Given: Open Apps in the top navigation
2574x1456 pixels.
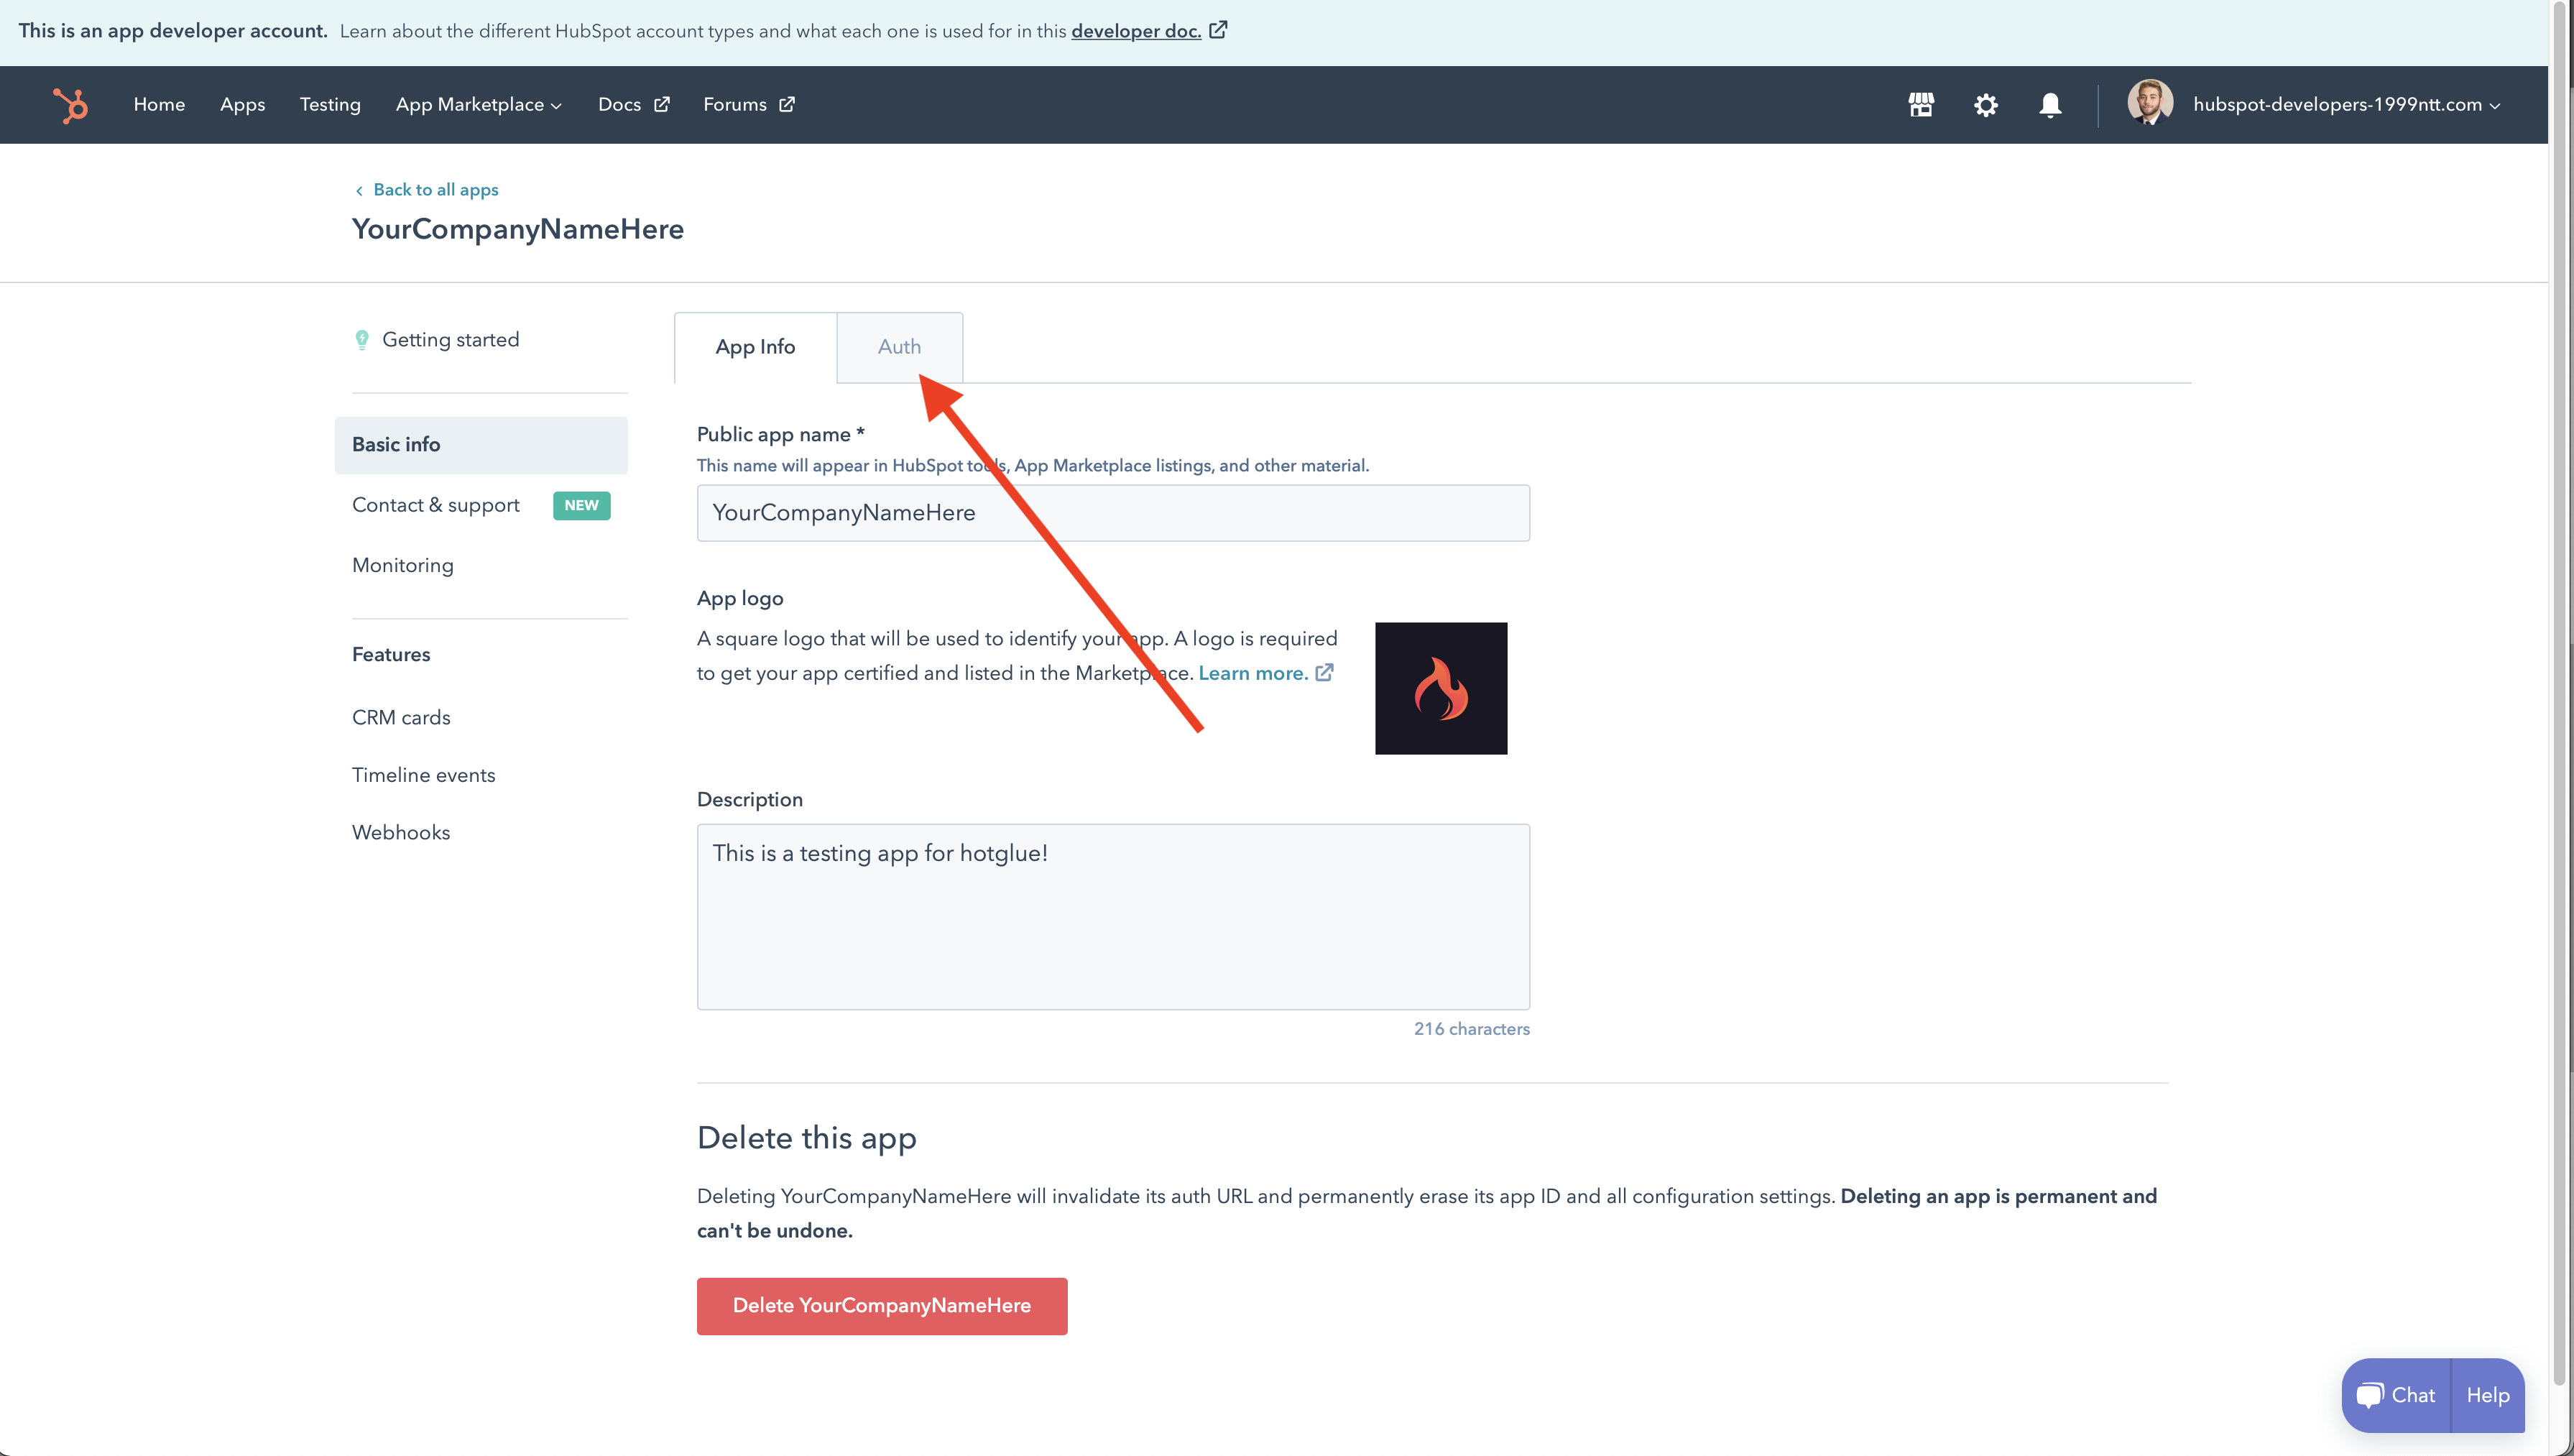Looking at the screenshot, I should pos(242,104).
